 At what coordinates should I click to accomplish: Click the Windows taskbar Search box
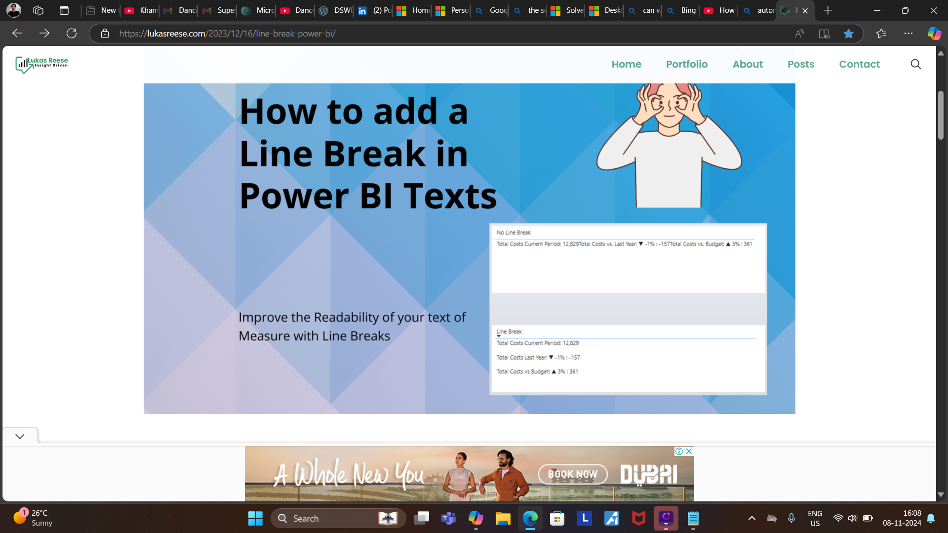pos(338,518)
